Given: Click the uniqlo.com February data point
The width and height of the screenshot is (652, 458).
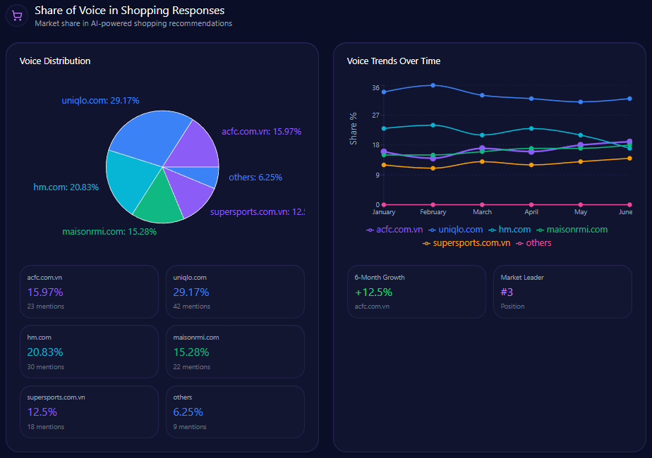Looking at the screenshot, I should coord(433,85).
